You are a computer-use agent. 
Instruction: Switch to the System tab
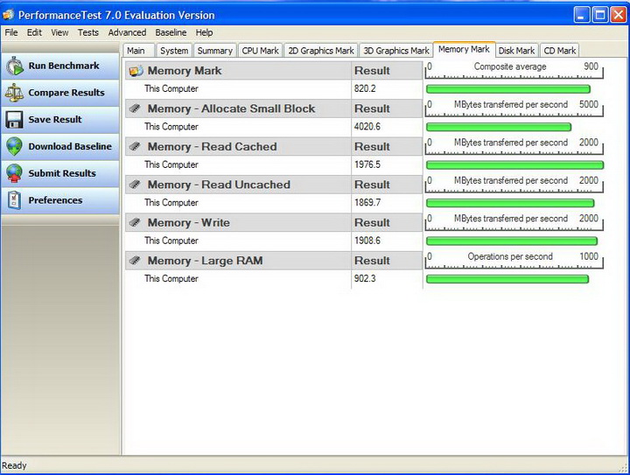(x=174, y=51)
